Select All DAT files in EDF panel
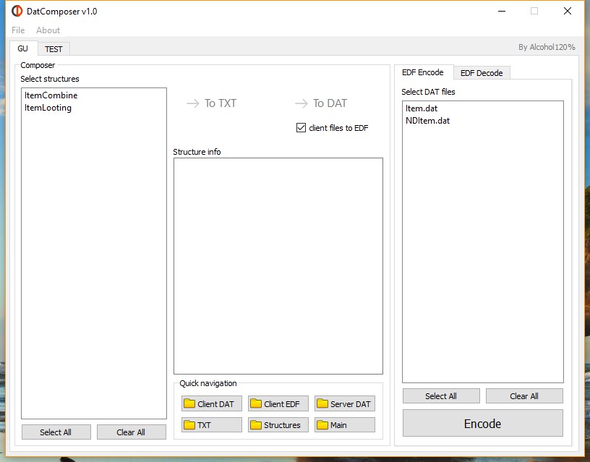Viewport: 590px width, 462px height. 441,396
